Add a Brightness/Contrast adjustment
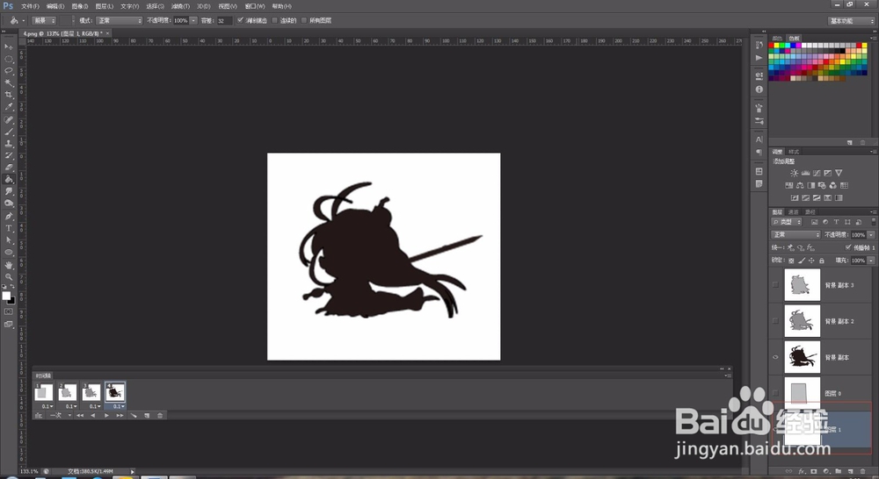Viewport: 879px width, 479px height. (x=794, y=173)
